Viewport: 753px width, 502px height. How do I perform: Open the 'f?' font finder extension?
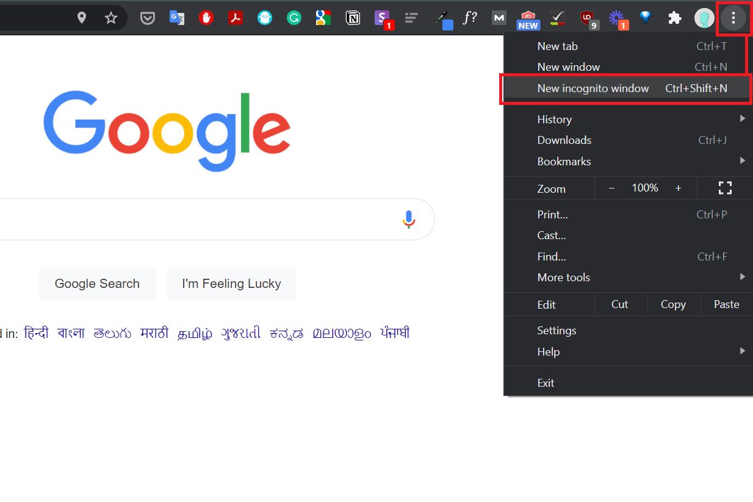tap(470, 18)
